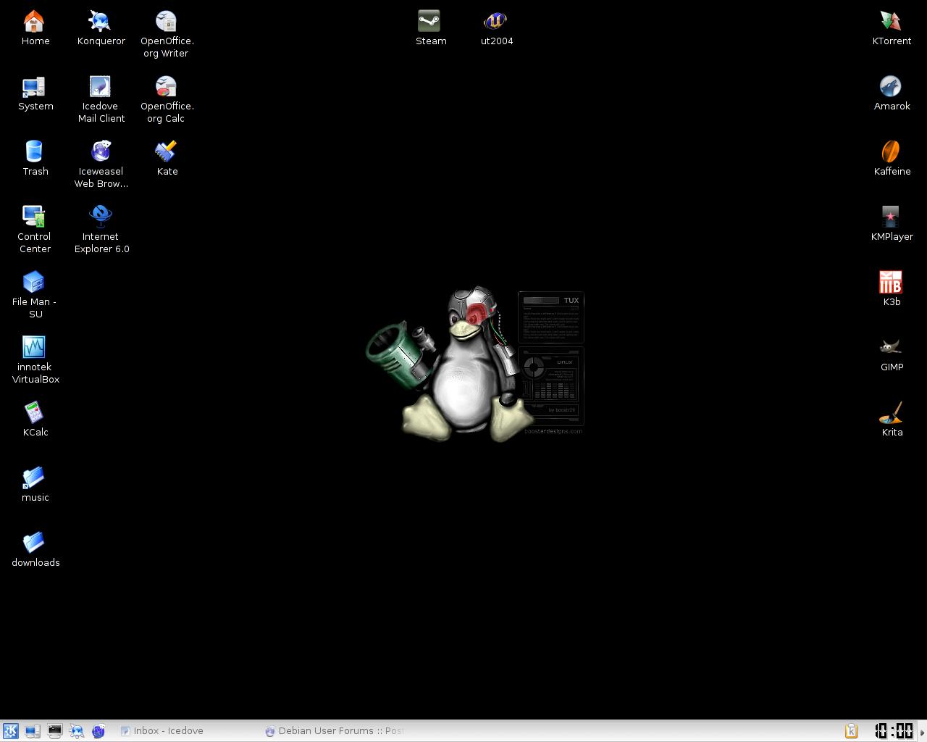
Task: Launch the Konsole terminal from the panel
Action: click(55, 731)
